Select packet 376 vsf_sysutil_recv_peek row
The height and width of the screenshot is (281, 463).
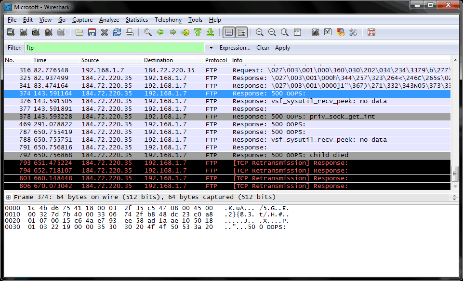click(227, 101)
